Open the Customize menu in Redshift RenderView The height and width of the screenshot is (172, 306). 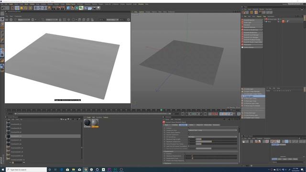tap(18, 16)
